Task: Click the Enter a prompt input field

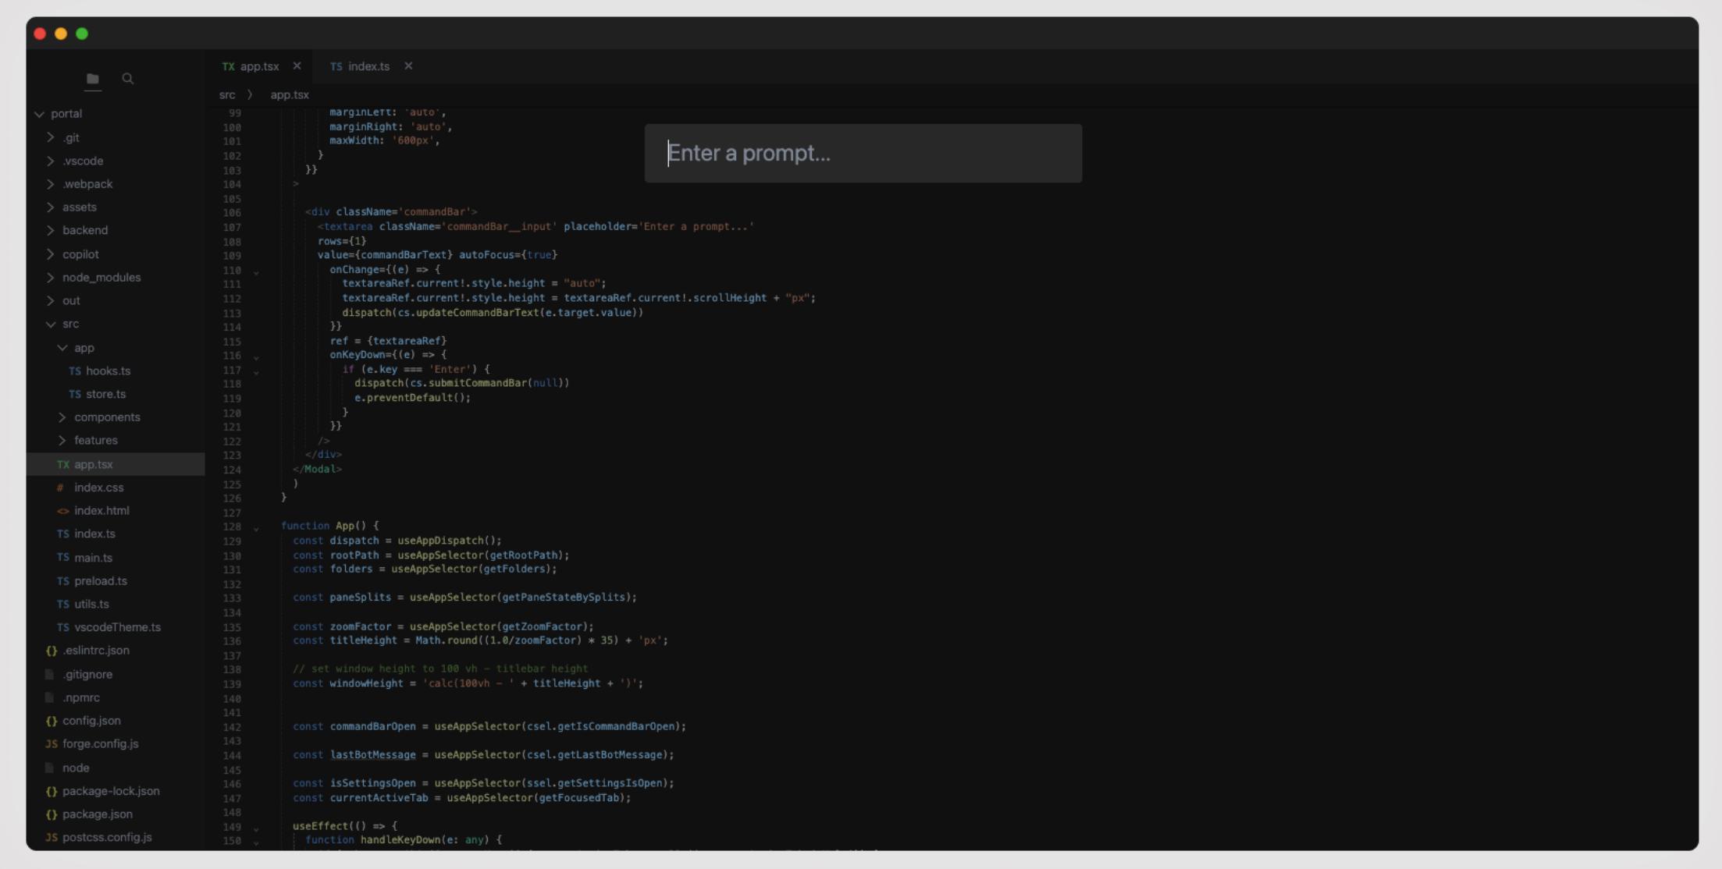Action: 863,154
